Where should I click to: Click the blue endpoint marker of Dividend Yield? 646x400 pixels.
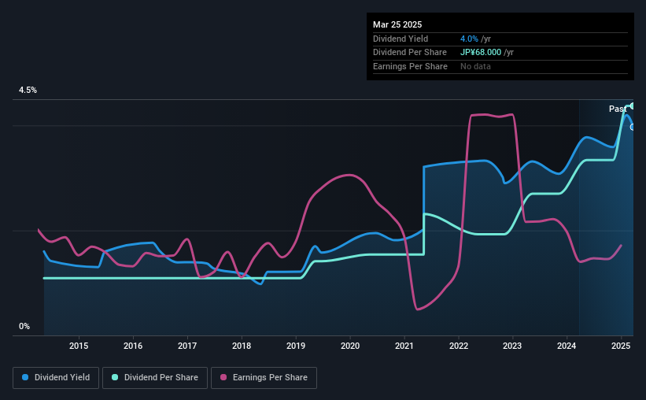pos(633,127)
